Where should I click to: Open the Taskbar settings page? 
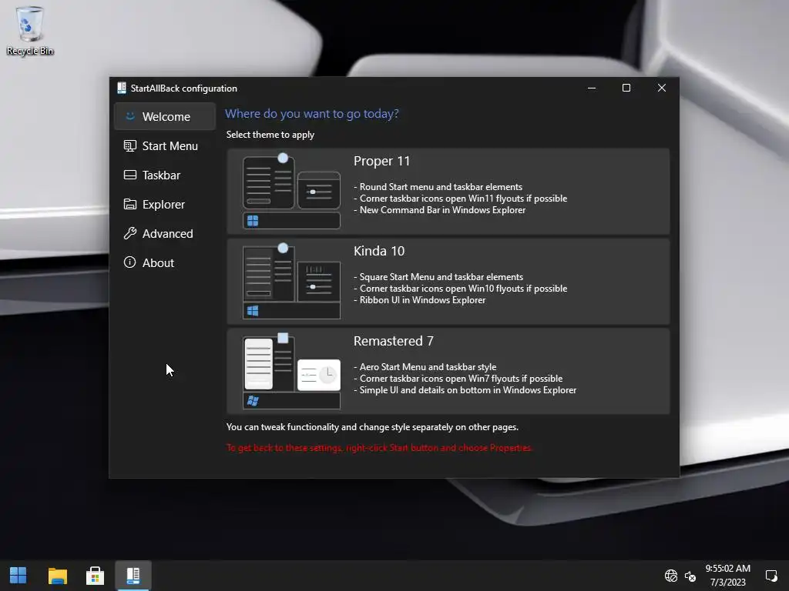pos(165,175)
